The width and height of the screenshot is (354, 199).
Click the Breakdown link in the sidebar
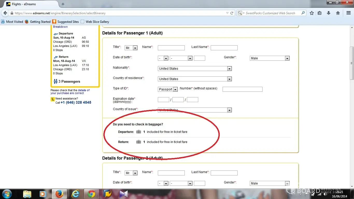coord(60,27)
